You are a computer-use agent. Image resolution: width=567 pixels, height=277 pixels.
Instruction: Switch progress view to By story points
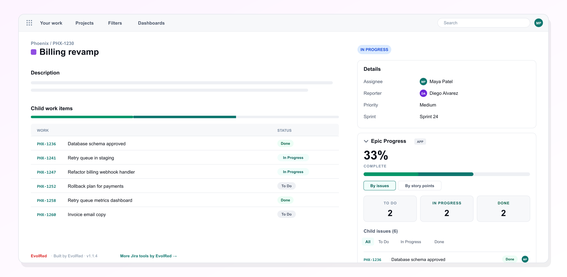point(420,186)
